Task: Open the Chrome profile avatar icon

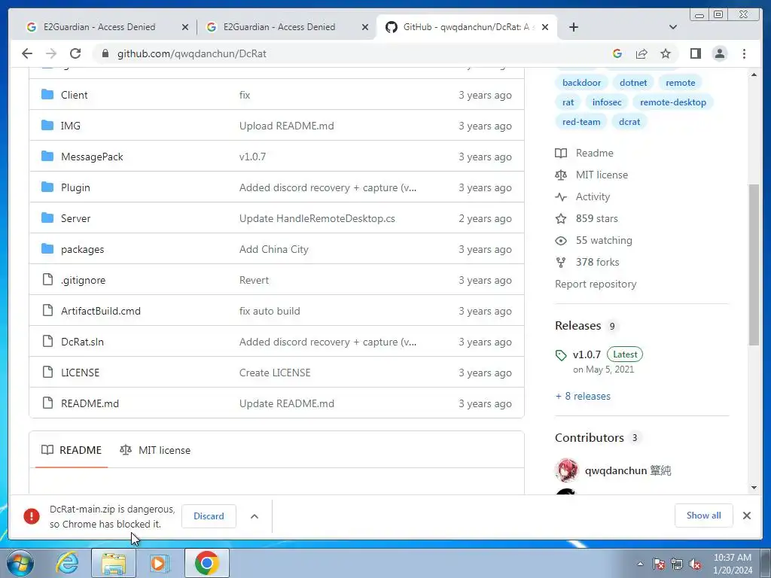Action: (x=719, y=53)
